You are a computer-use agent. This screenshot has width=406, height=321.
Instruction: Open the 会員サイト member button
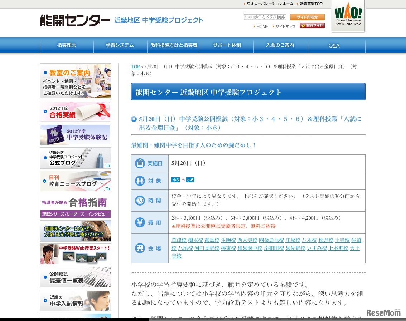[x=312, y=26]
